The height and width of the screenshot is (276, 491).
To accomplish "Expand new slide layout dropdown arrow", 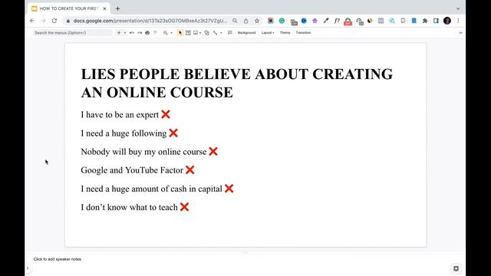I will coord(124,32).
